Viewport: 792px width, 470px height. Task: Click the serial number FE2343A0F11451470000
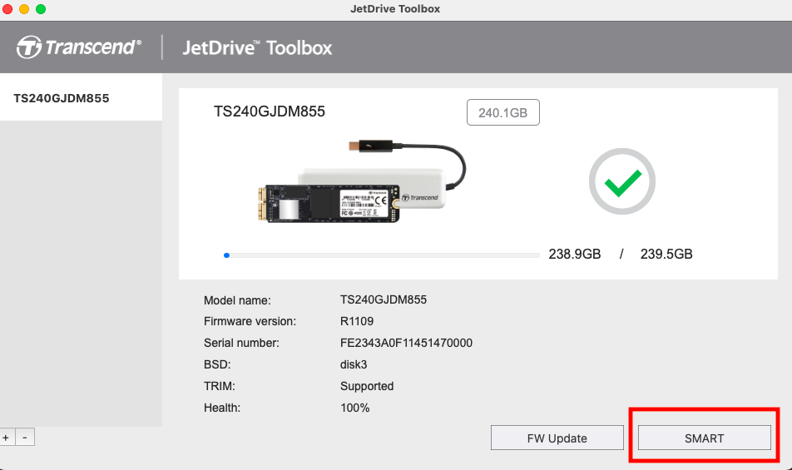pos(406,343)
